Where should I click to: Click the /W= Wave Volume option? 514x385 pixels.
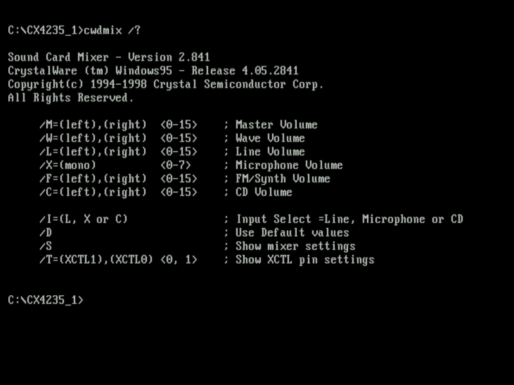tap(93, 138)
